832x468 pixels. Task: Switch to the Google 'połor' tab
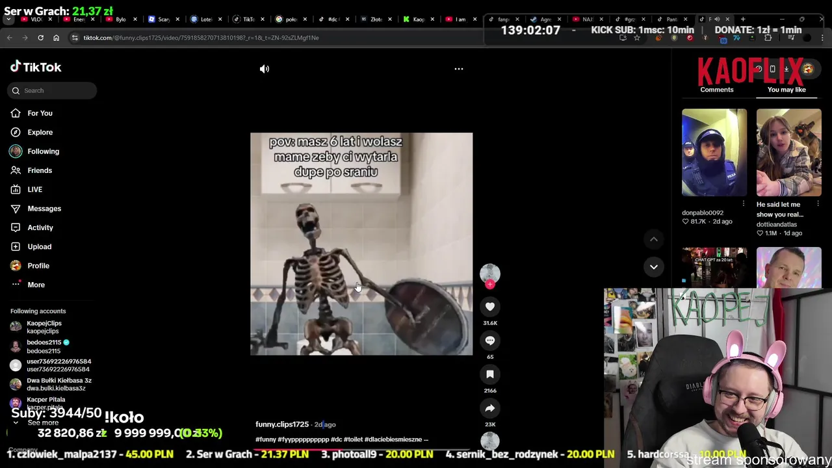(291, 19)
